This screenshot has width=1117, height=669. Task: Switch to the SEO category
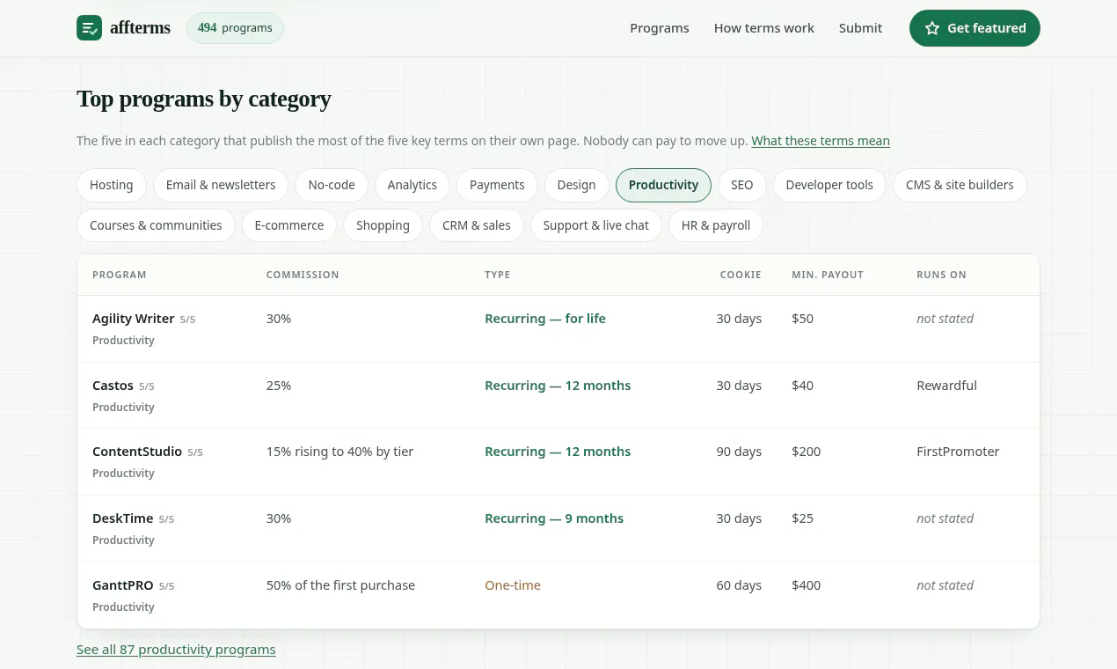click(742, 185)
